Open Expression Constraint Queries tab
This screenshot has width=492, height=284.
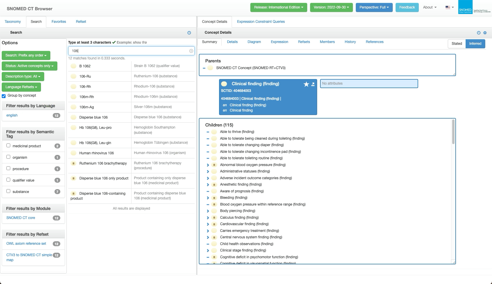pos(261,22)
